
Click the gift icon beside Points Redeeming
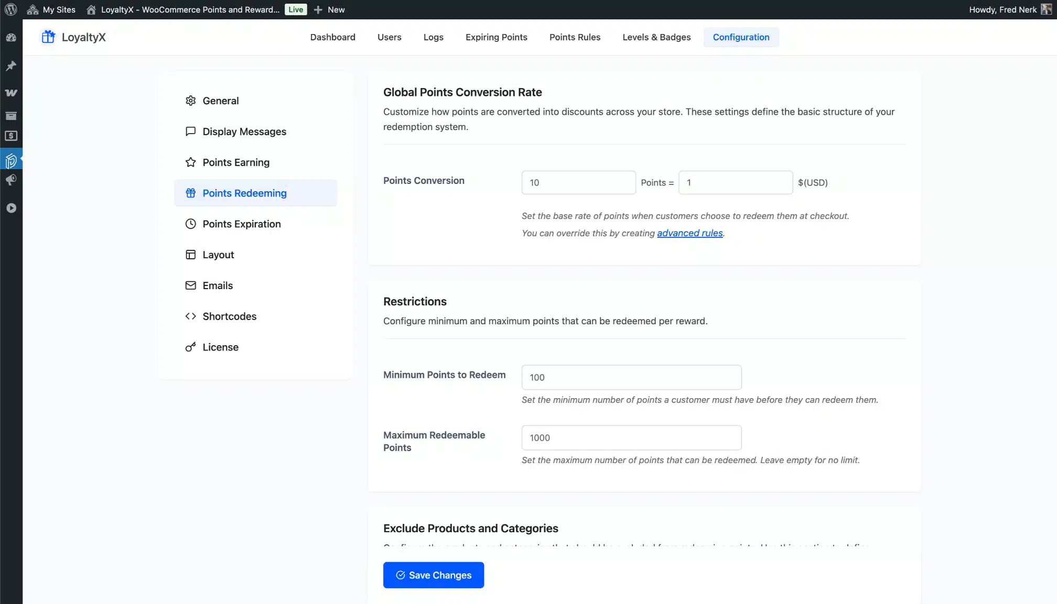(x=191, y=193)
